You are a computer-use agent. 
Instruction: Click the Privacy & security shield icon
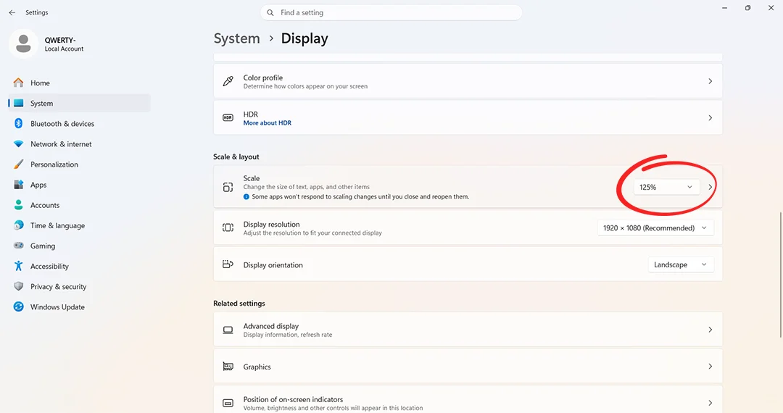pyautogui.click(x=18, y=286)
